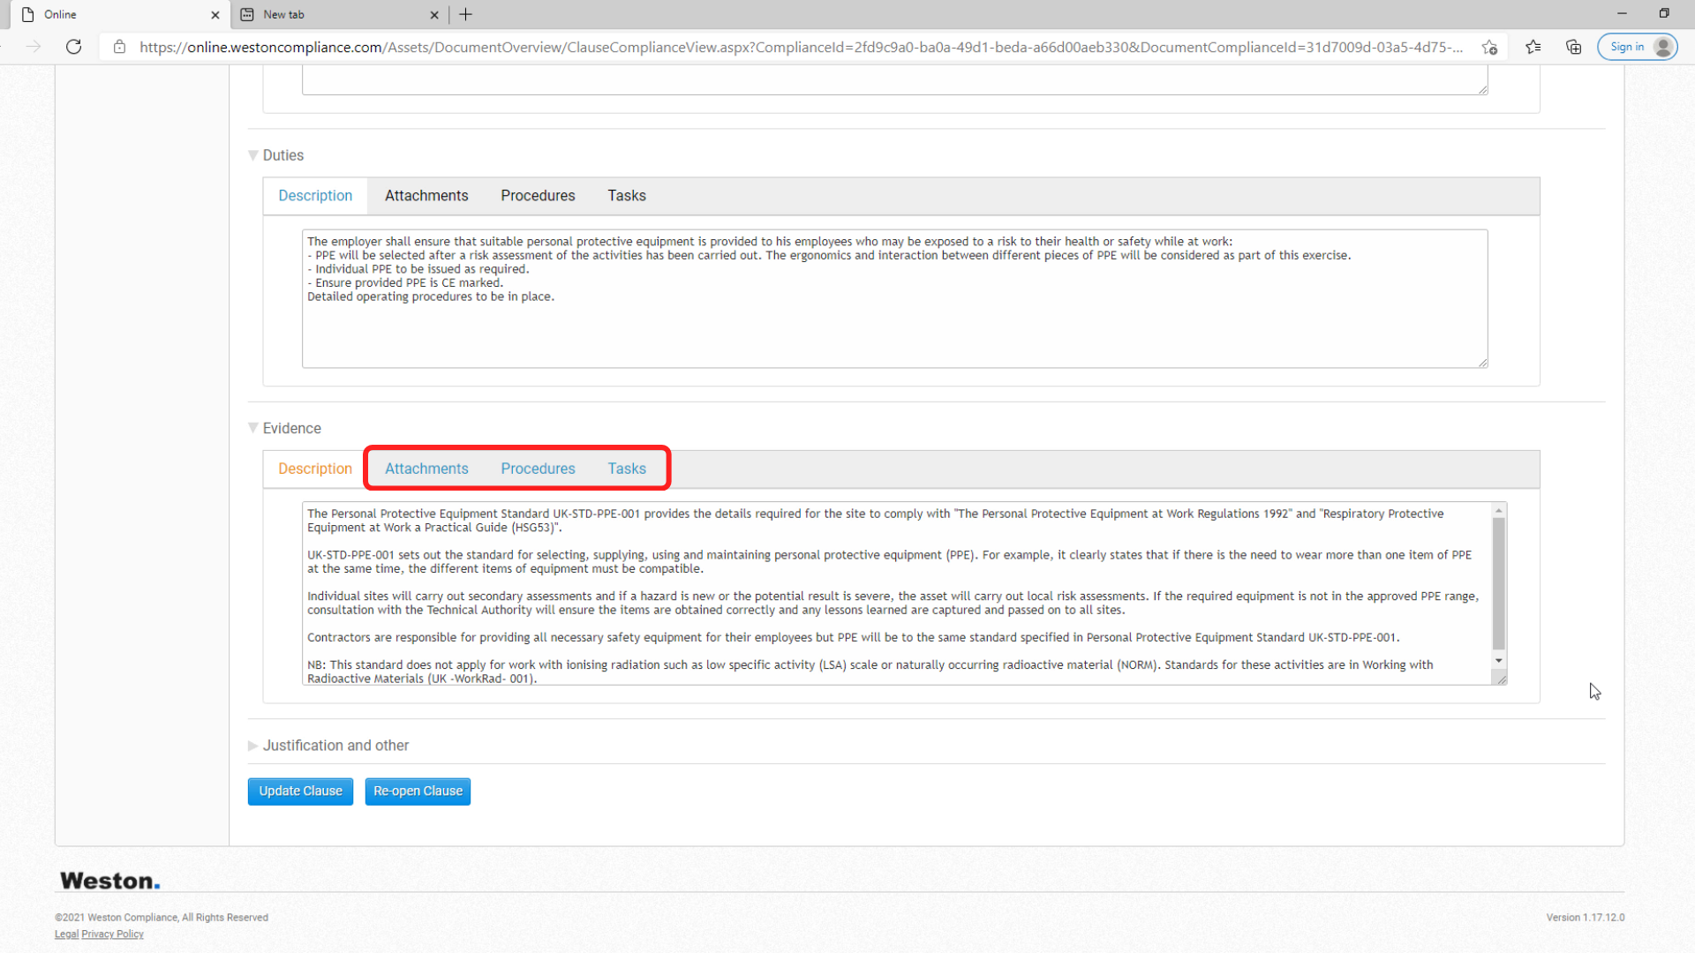
Task: Switch to Duties Tasks tab
Action: pyautogui.click(x=627, y=196)
